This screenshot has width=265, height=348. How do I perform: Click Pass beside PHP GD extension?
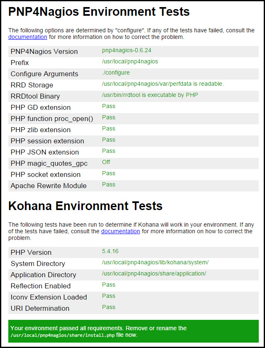pos(109,106)
